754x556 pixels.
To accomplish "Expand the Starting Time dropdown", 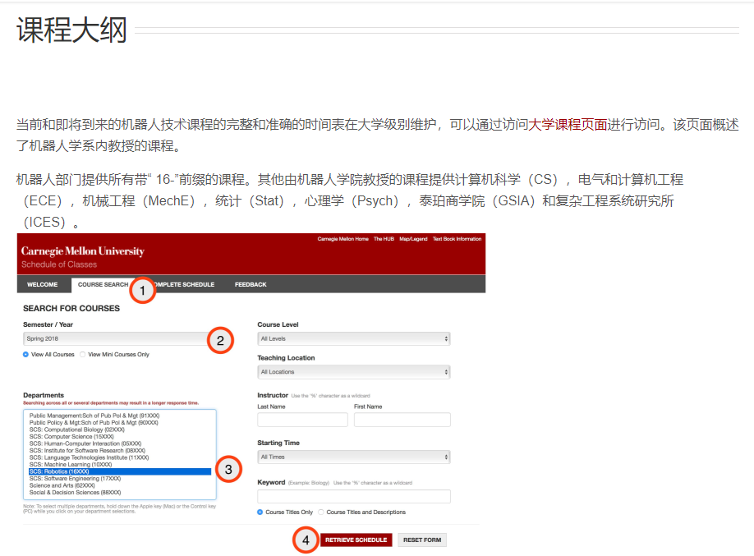I will (x=353, y=457).
